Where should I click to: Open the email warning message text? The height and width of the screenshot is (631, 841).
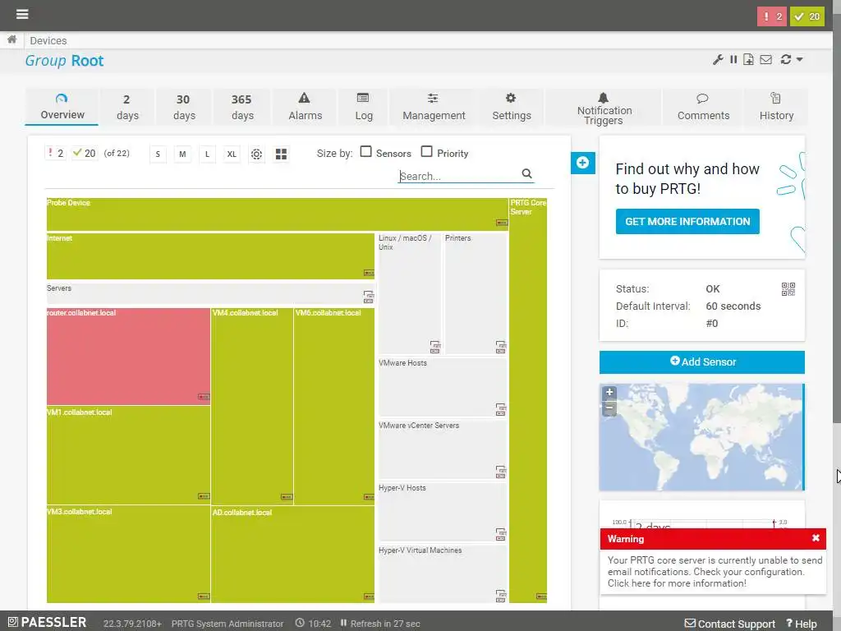(715, 572)
